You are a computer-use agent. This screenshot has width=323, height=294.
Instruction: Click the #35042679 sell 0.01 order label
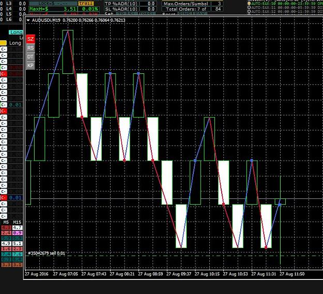pyautogui.click(x=47, y=253)
